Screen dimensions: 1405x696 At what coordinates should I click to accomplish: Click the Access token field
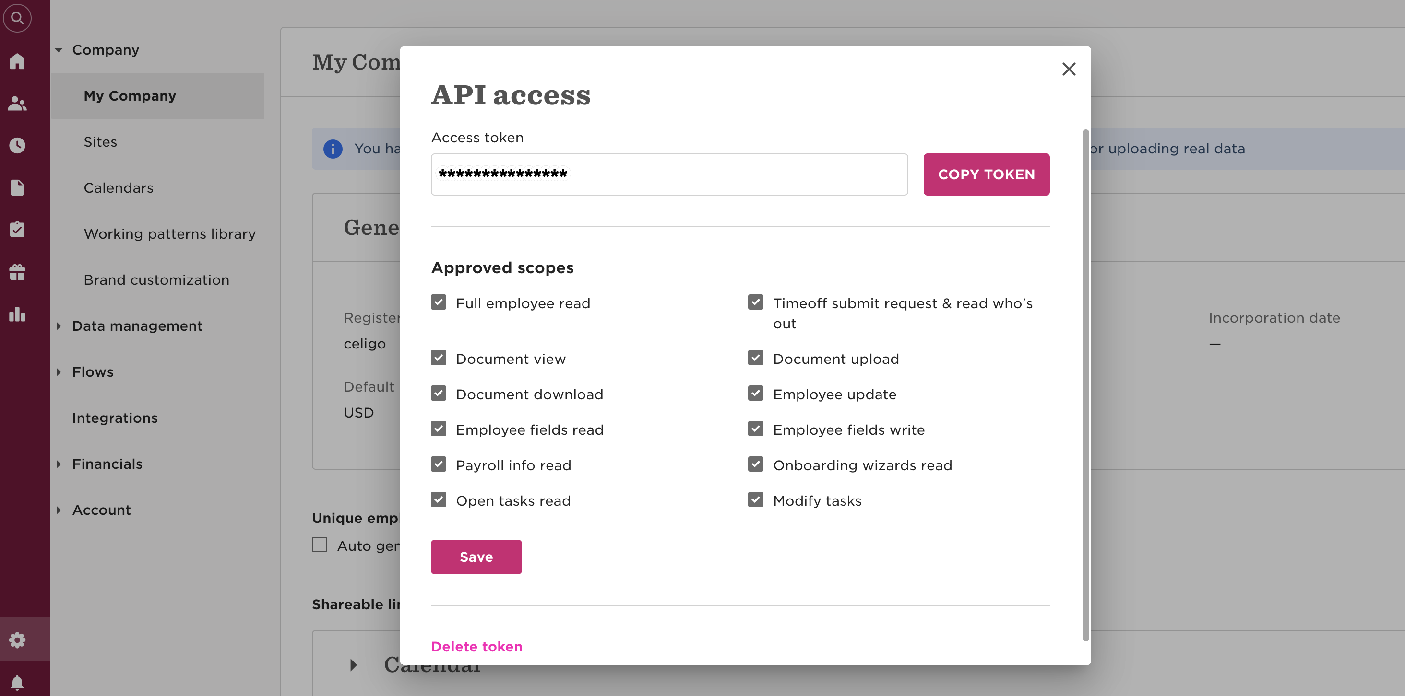pos(669,174)
